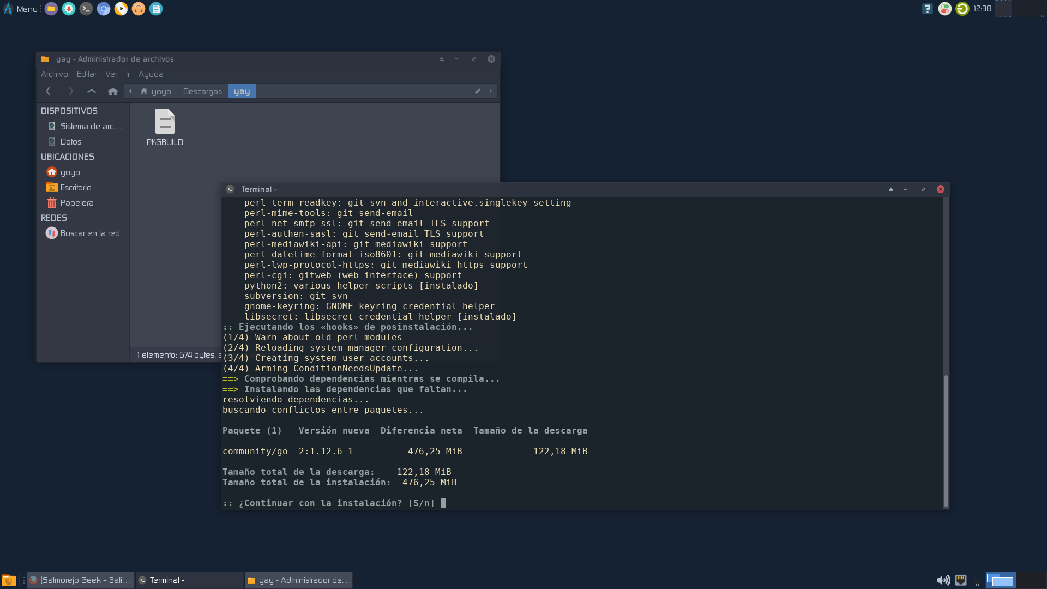Image resolution: width=1047 pixels, height=589 pixels.
Task: Open the Archivo menu
Action: click(54, 74)
